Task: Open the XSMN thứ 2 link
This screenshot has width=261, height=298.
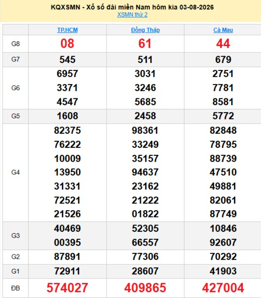Action: (132, 15)
